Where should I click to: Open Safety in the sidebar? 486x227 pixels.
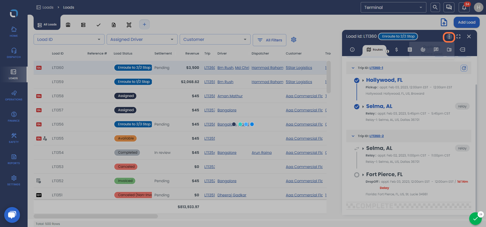(x=14, y=138)
